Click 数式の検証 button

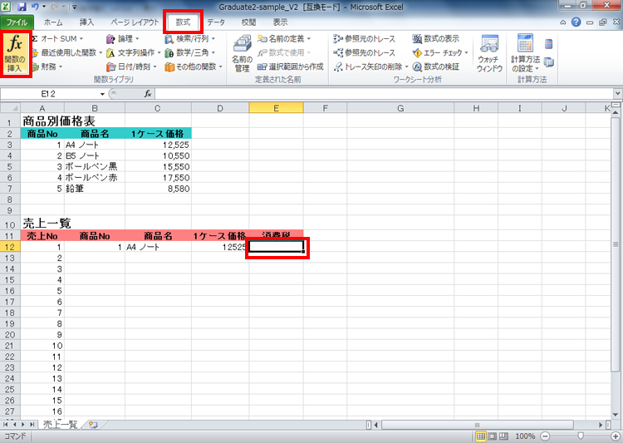tap(436, 66)
